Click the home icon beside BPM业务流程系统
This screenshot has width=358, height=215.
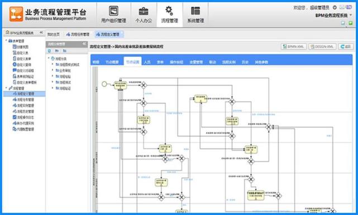(x=7, y=32)
